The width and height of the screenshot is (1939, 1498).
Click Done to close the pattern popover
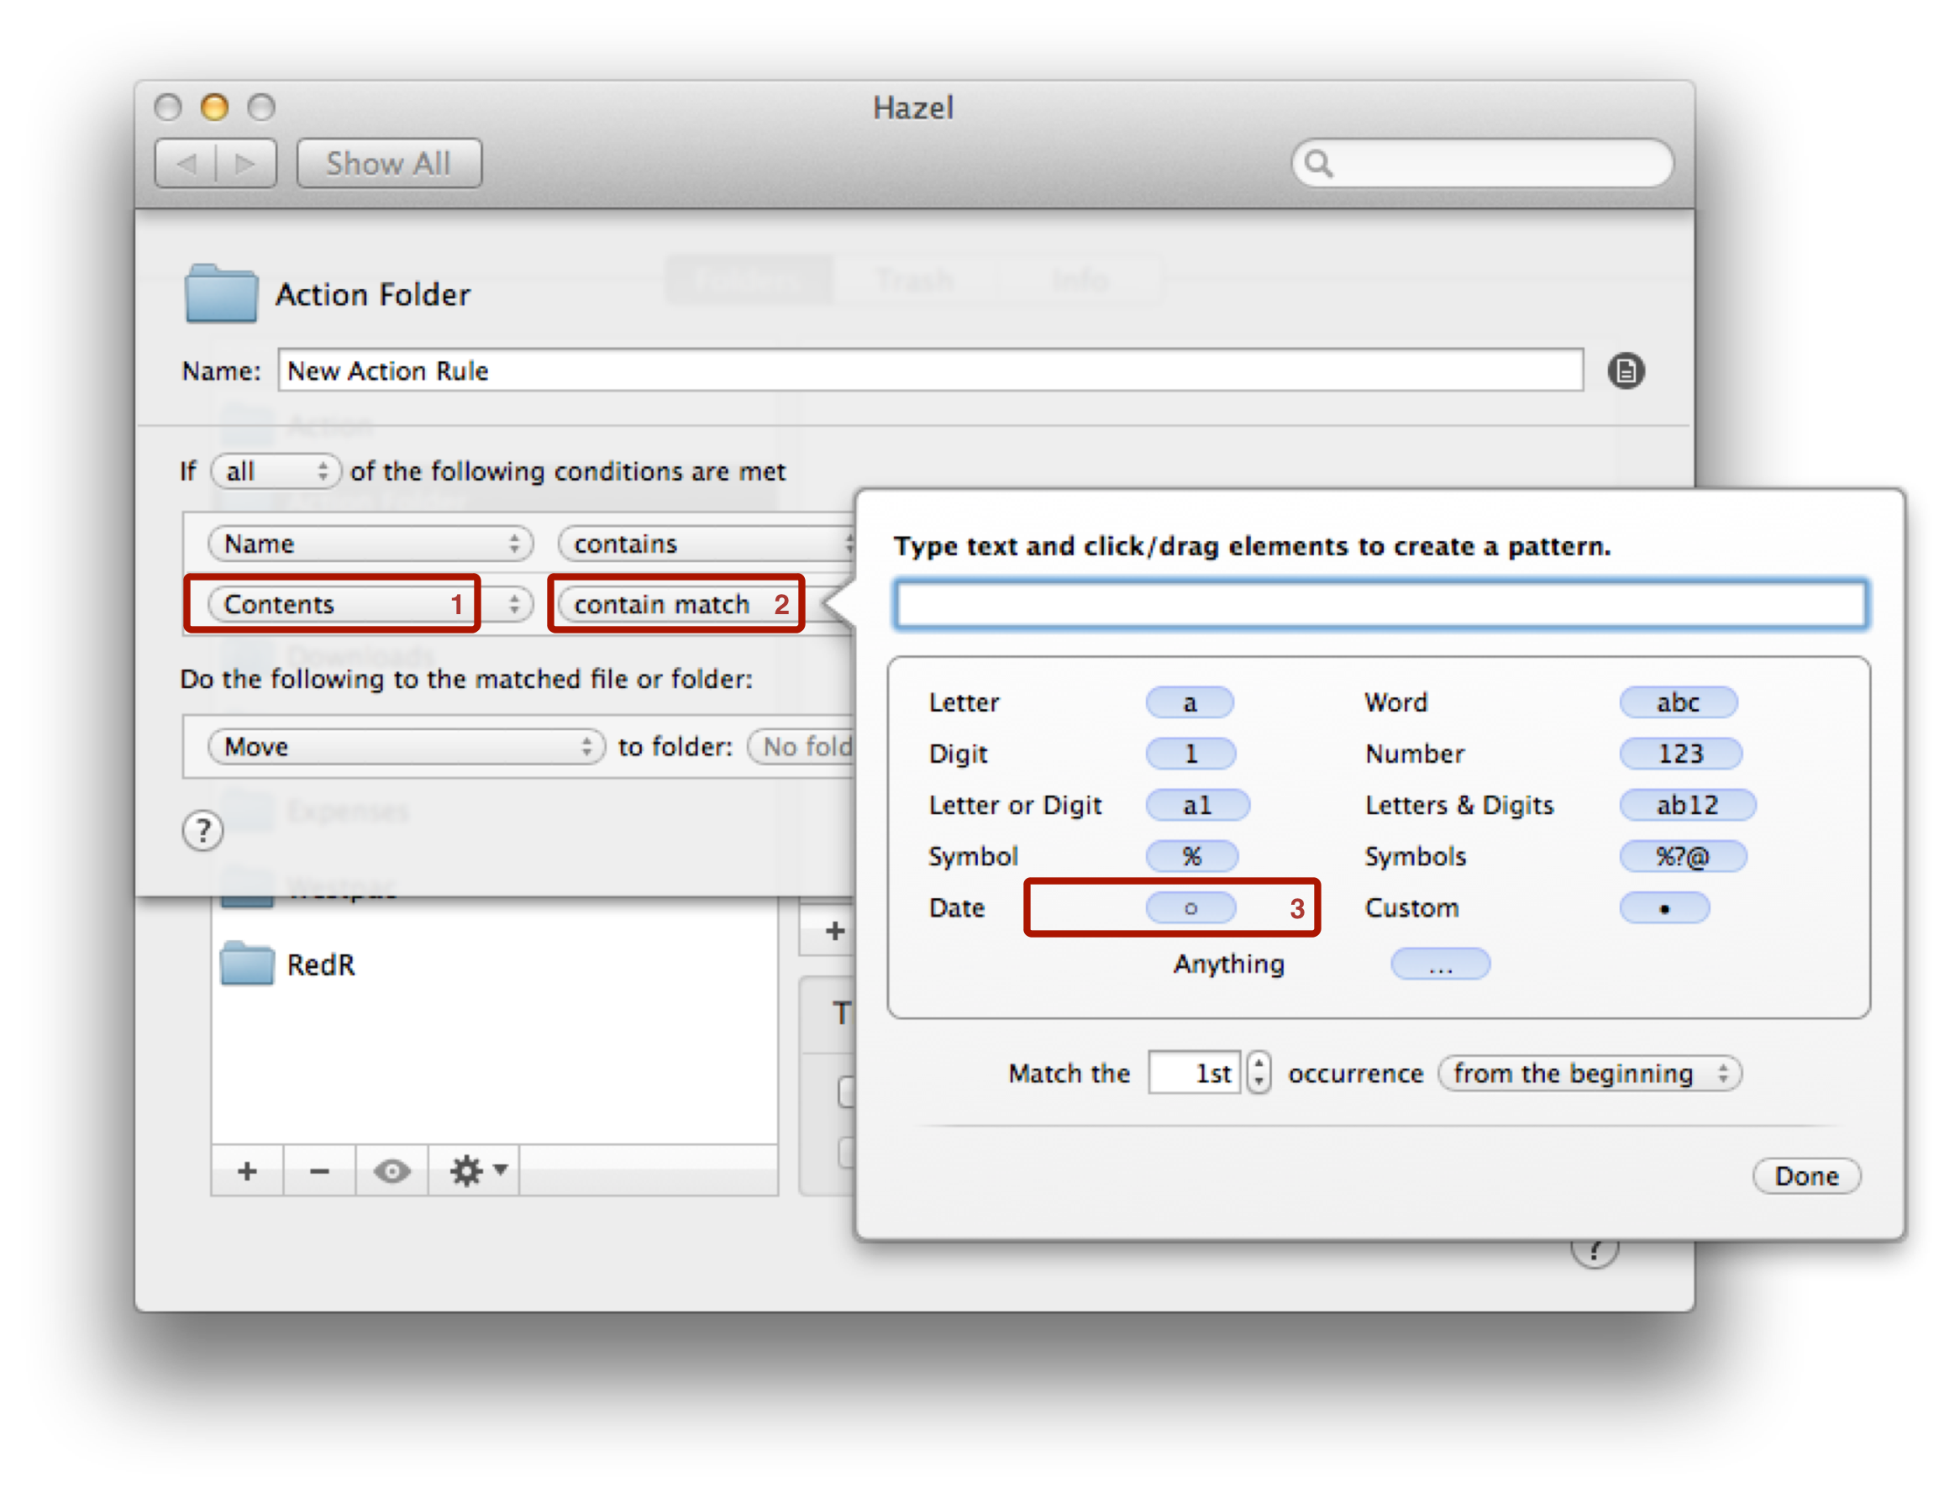point(1805,1176)
